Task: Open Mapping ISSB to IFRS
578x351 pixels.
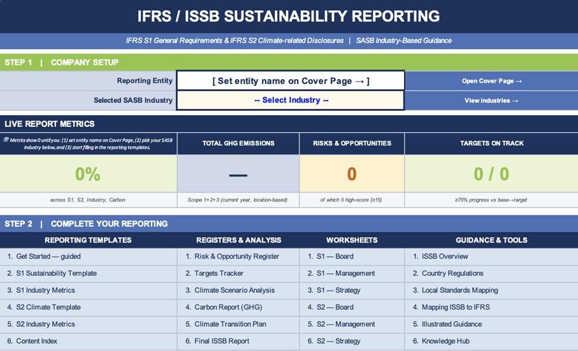Action: click(x=491, y=307)
